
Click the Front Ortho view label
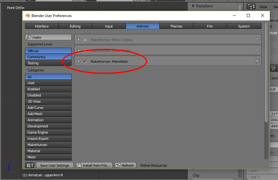coord(16,8)
